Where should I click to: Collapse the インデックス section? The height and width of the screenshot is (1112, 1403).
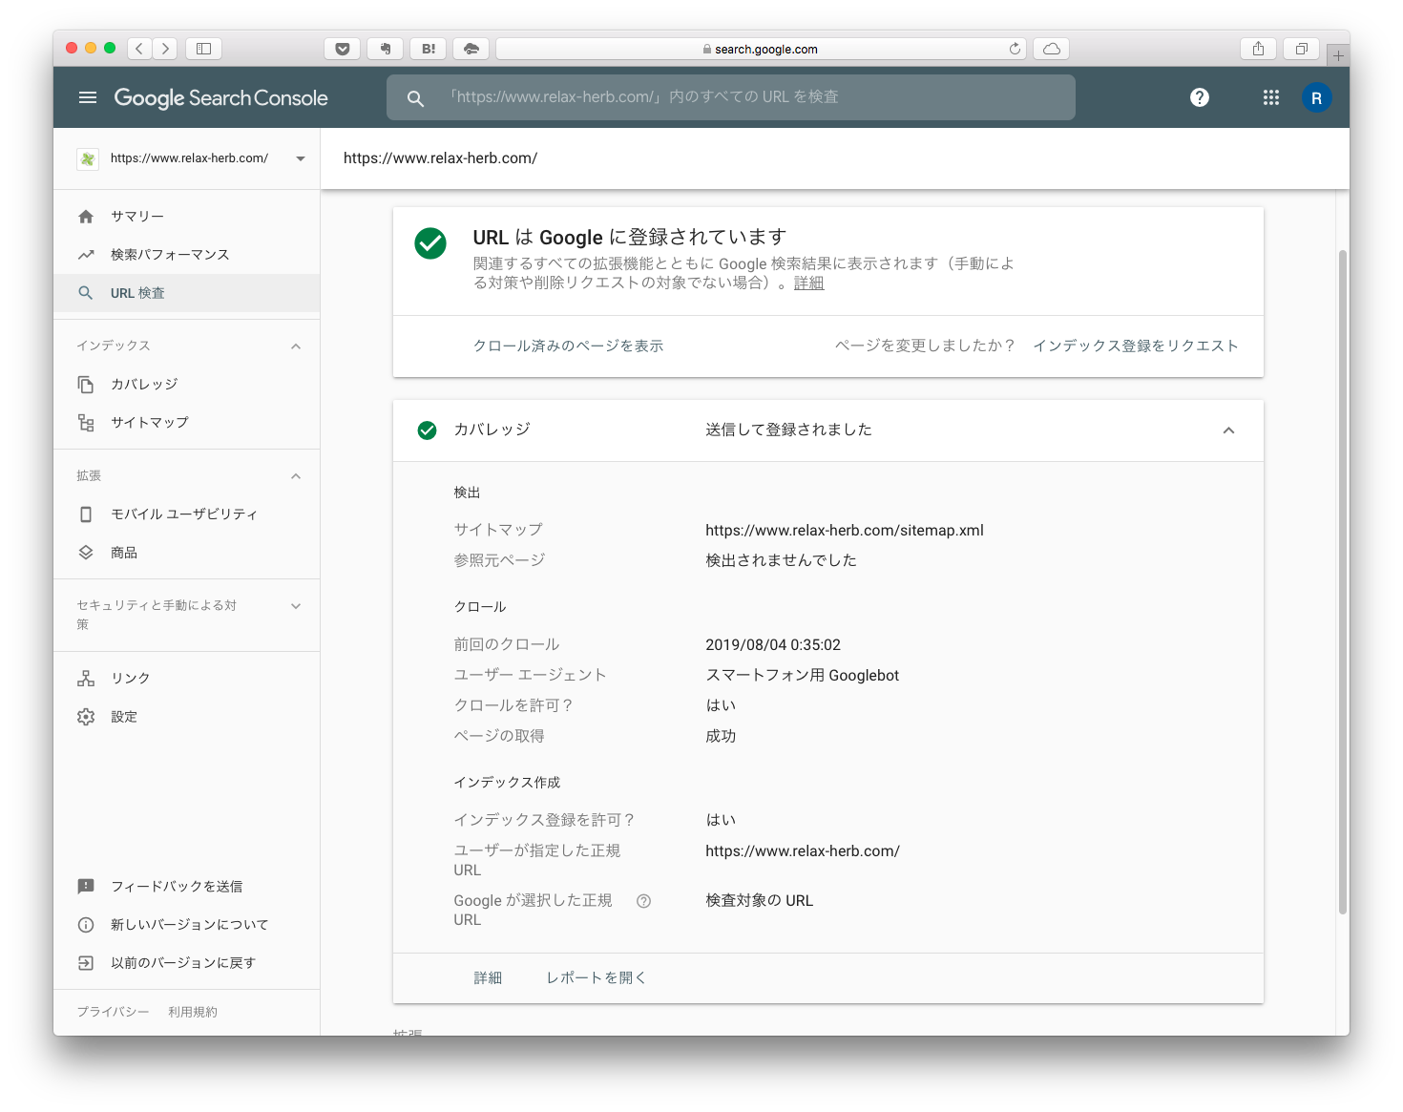tap(296, 346)
